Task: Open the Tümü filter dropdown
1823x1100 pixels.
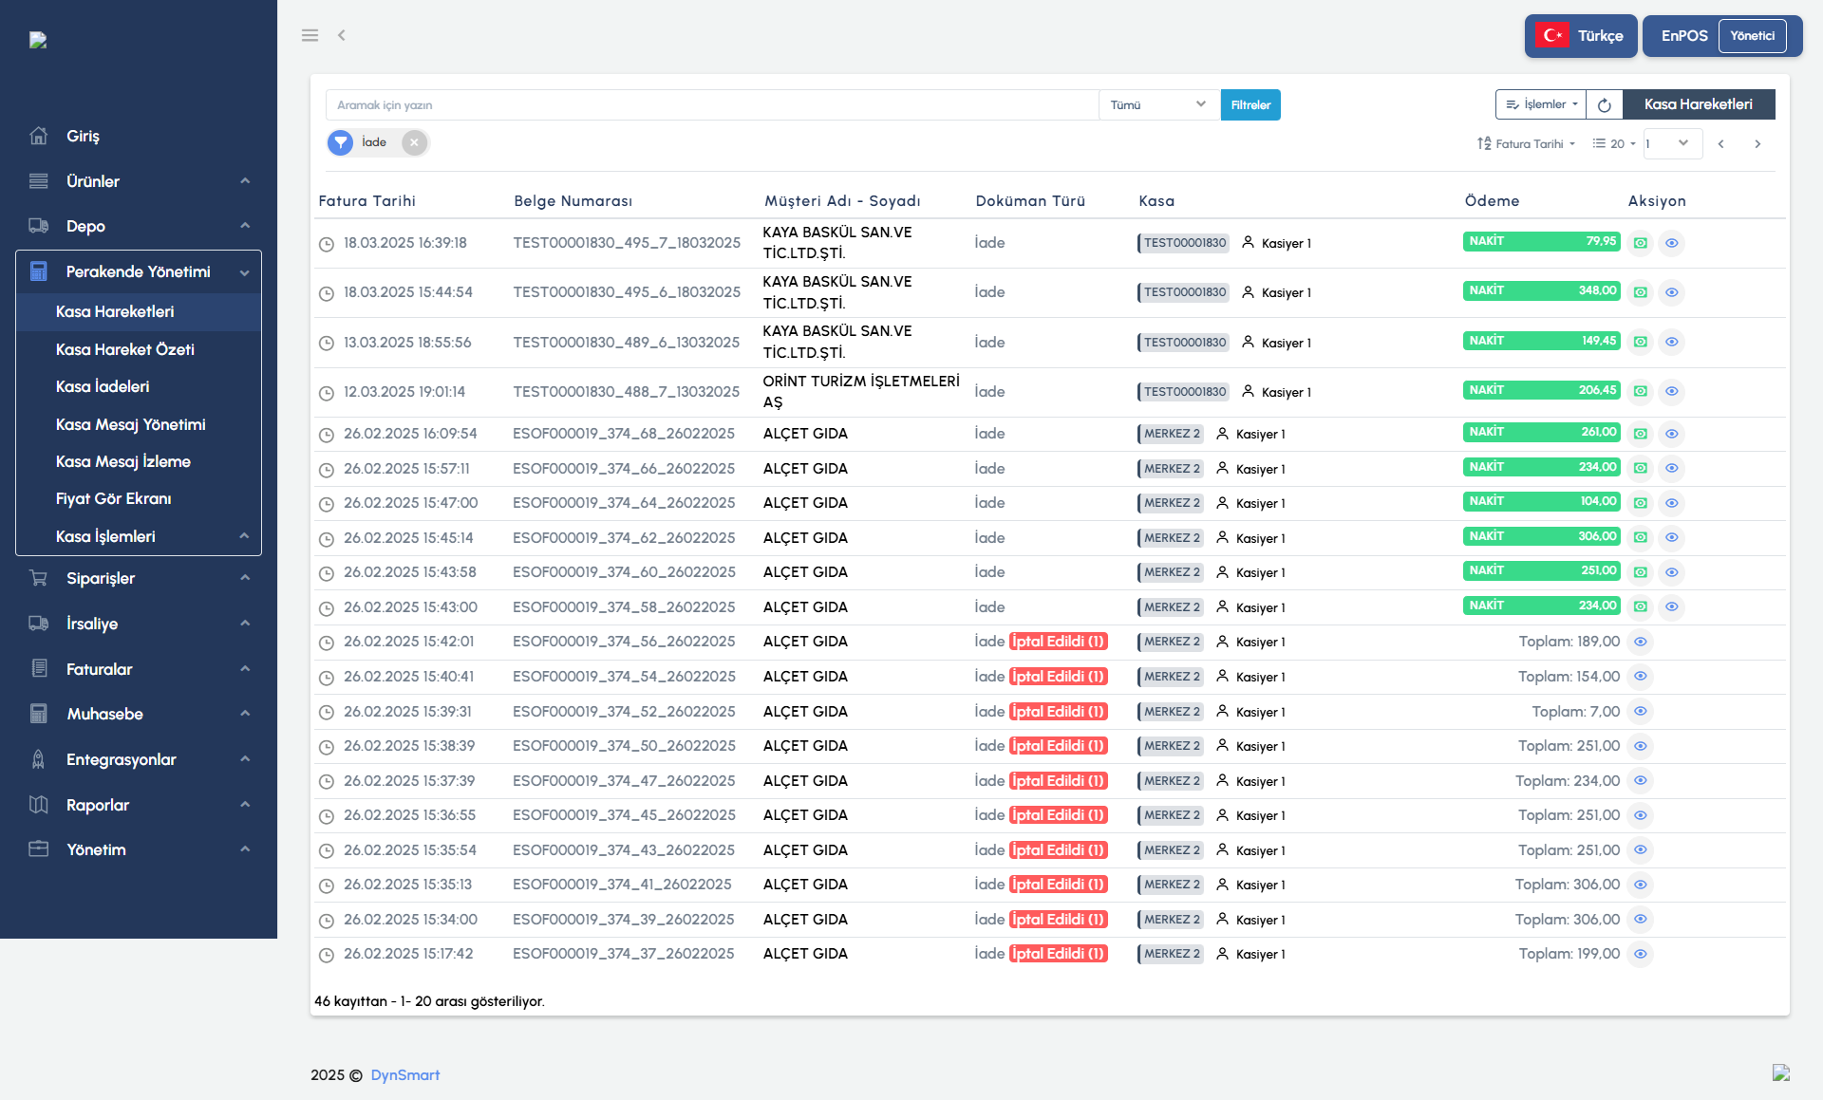Action: coord(1157,105)
